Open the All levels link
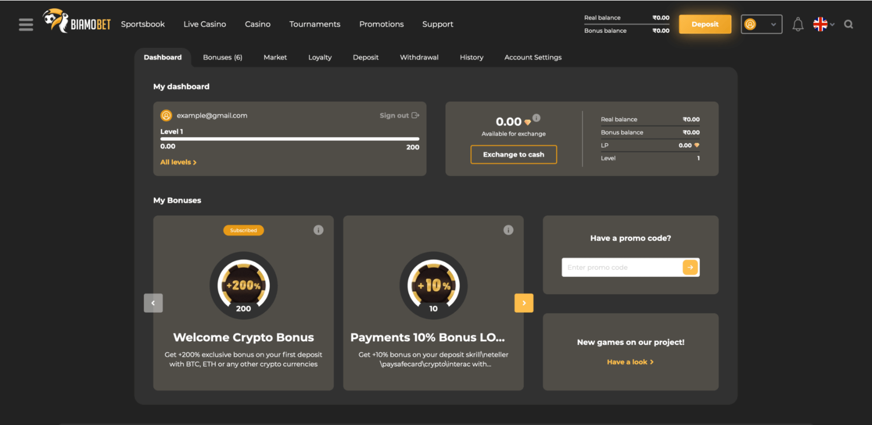Screen dimensions: 872x425 click(x=178, y=162)
